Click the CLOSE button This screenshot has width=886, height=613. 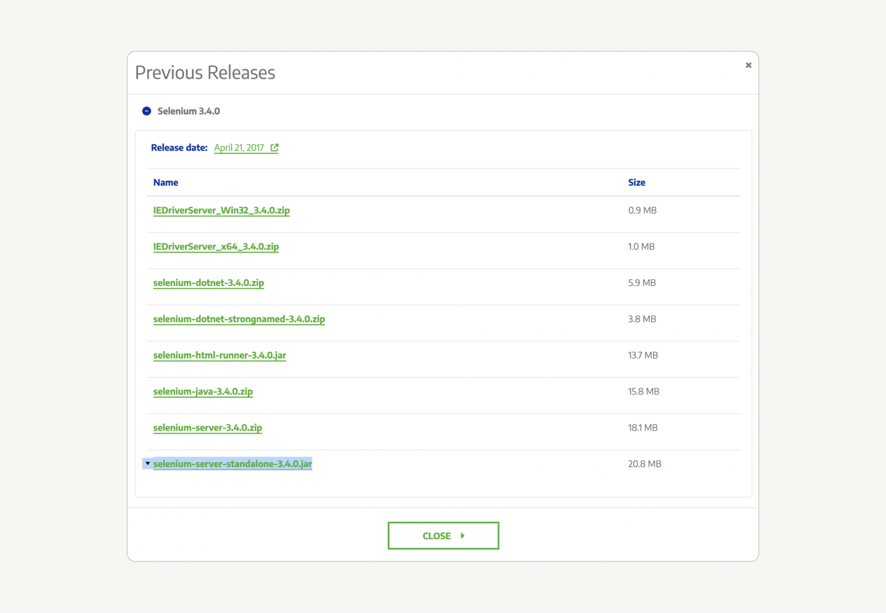(x=444, y=536)
